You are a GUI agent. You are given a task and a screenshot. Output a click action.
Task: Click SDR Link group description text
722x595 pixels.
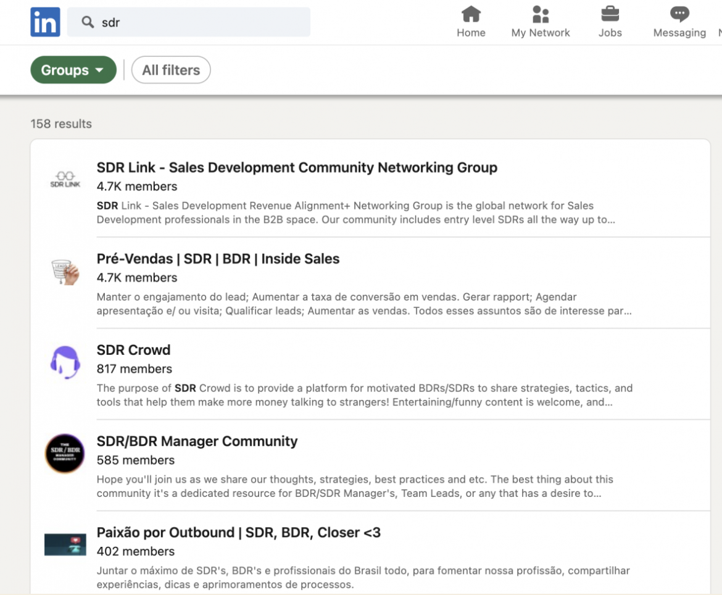pos(356,212)
